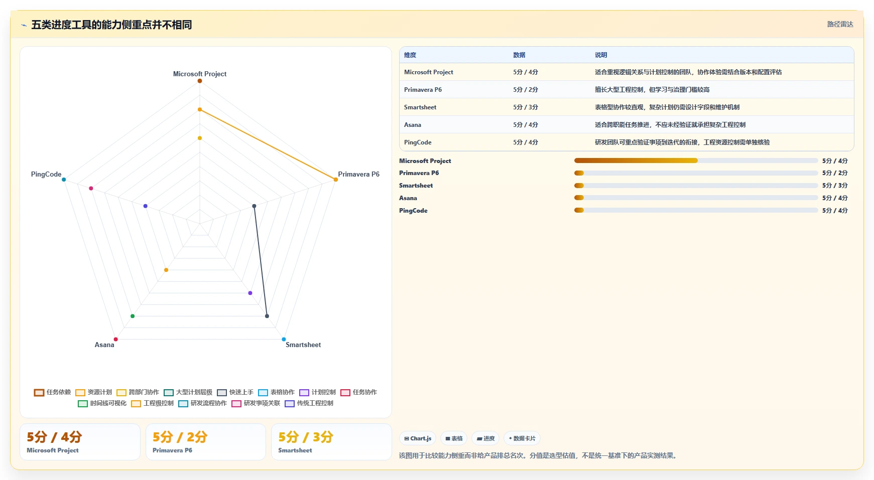Click the Asana radar axis label
This screenshot has width=874, height=480.
pos(104,345)
